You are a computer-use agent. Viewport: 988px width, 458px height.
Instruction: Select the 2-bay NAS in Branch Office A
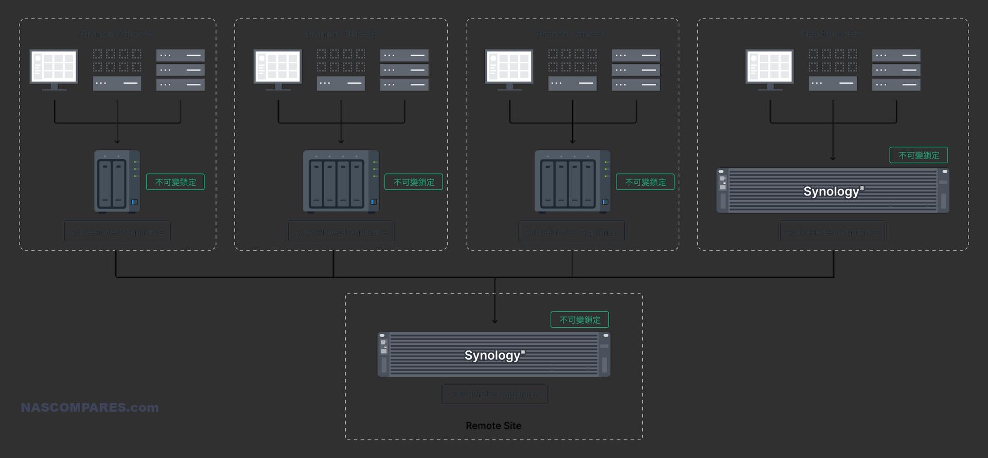click(117, 181)
